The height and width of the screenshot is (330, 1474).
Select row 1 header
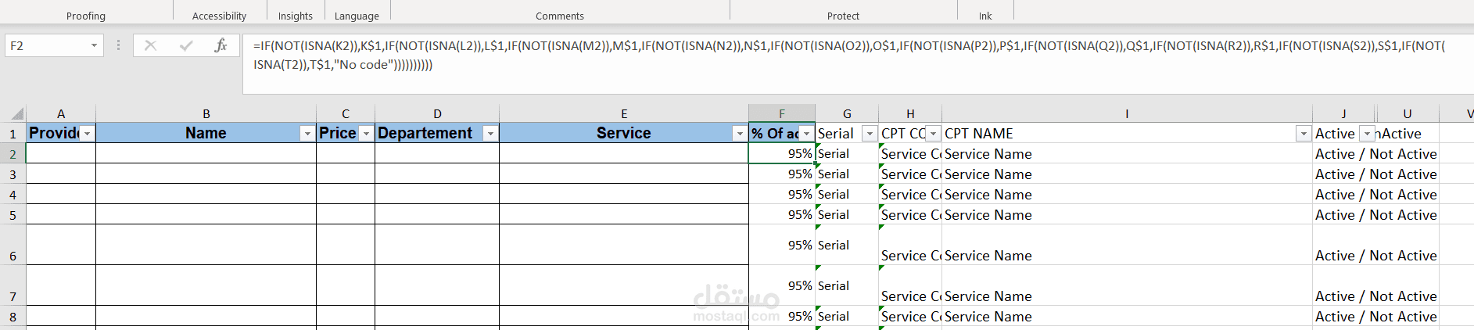pos(13,134)
